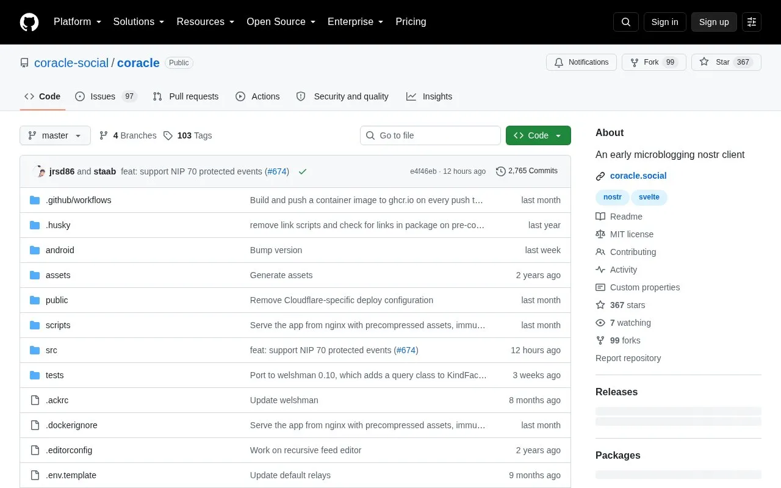Open the Report repository link

(628, 358)
